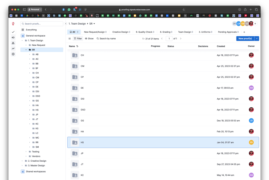Open the Filter options
Image resolution: width=269 pixels, height=180 pixels.
pos(78,39)
